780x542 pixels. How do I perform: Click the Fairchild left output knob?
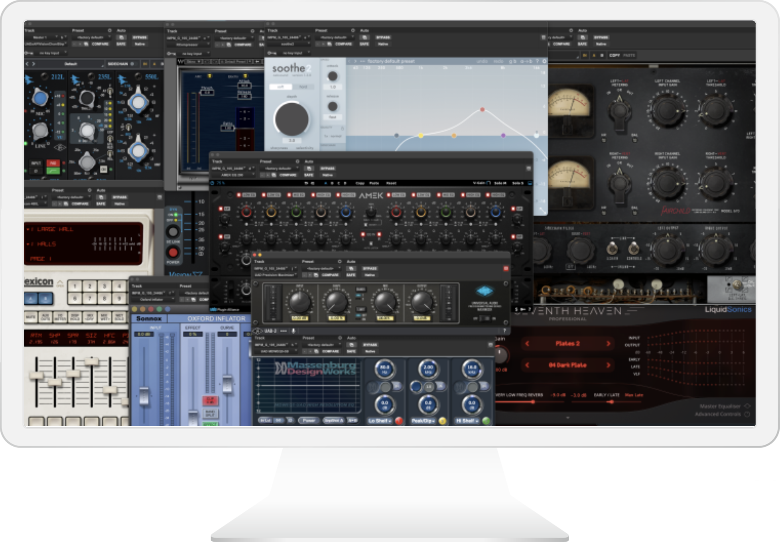pyautogui.click(x=668, y=251)
